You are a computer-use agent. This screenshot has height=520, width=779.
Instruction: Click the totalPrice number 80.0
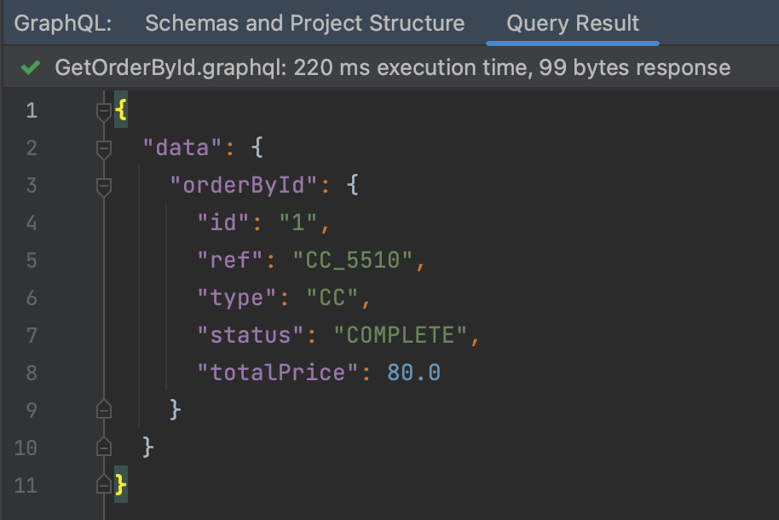pyautogui.click(x=413, y=373)
